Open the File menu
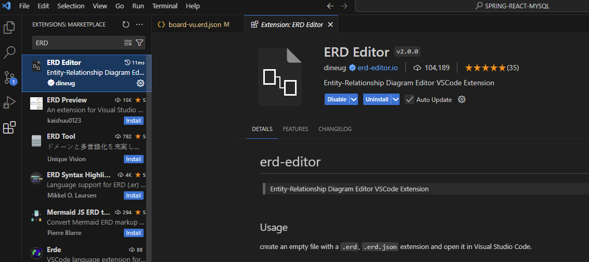 [24, 6]
